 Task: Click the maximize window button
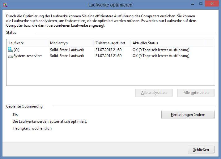click(x=201, y=4)
